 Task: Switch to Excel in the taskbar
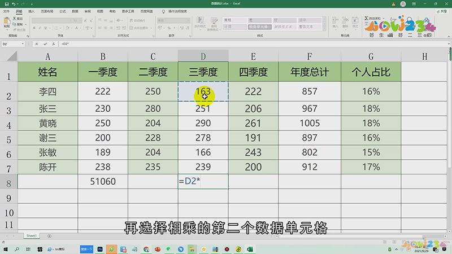(250, 249)
